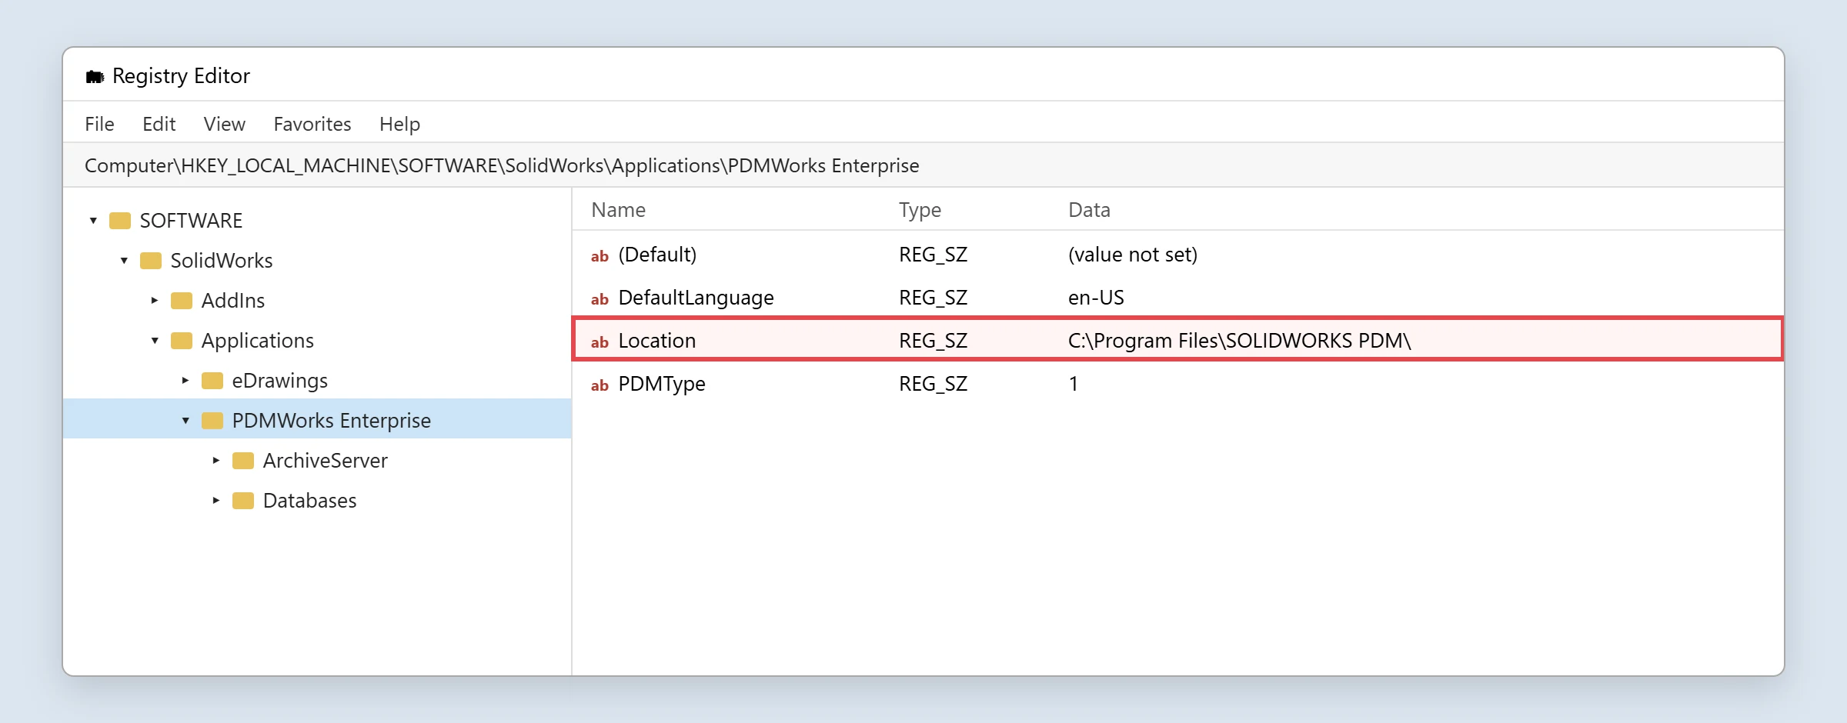Click the eDrawings folder icon
Viewport: 1847px width, 723px height.
point(212,381)
